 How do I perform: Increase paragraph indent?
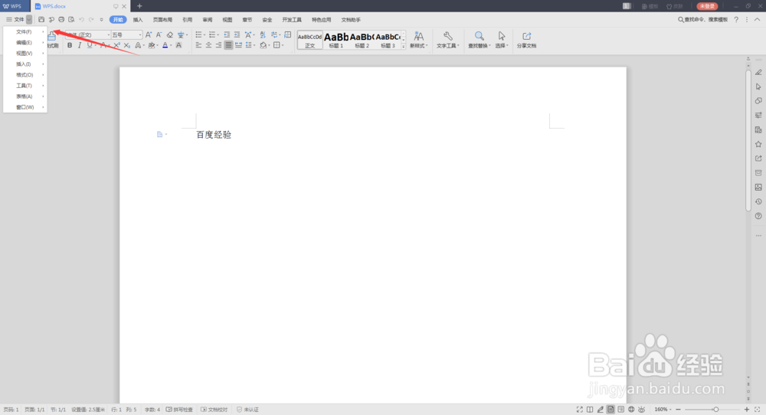click(x=237, y=34)
